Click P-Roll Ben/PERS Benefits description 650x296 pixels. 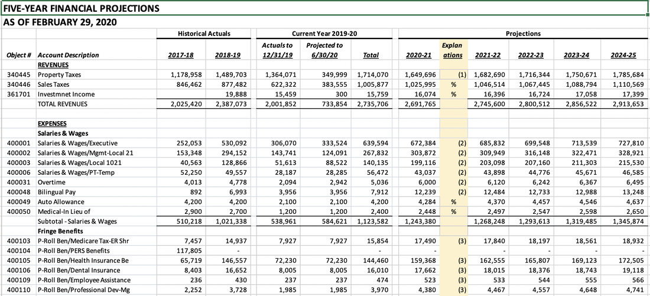74,251
